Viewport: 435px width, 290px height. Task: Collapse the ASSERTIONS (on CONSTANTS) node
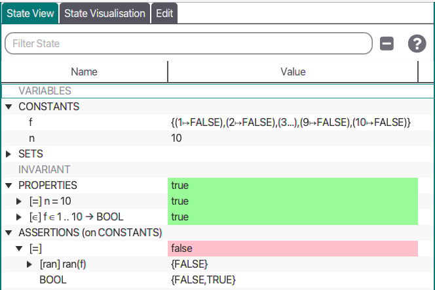(9, 232)
